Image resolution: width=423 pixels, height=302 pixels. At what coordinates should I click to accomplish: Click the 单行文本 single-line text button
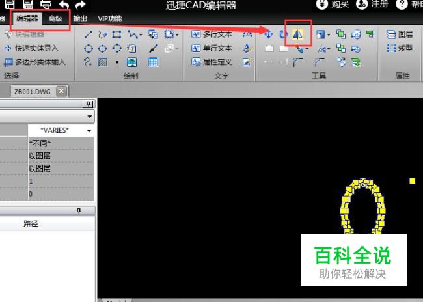(211, 48)
